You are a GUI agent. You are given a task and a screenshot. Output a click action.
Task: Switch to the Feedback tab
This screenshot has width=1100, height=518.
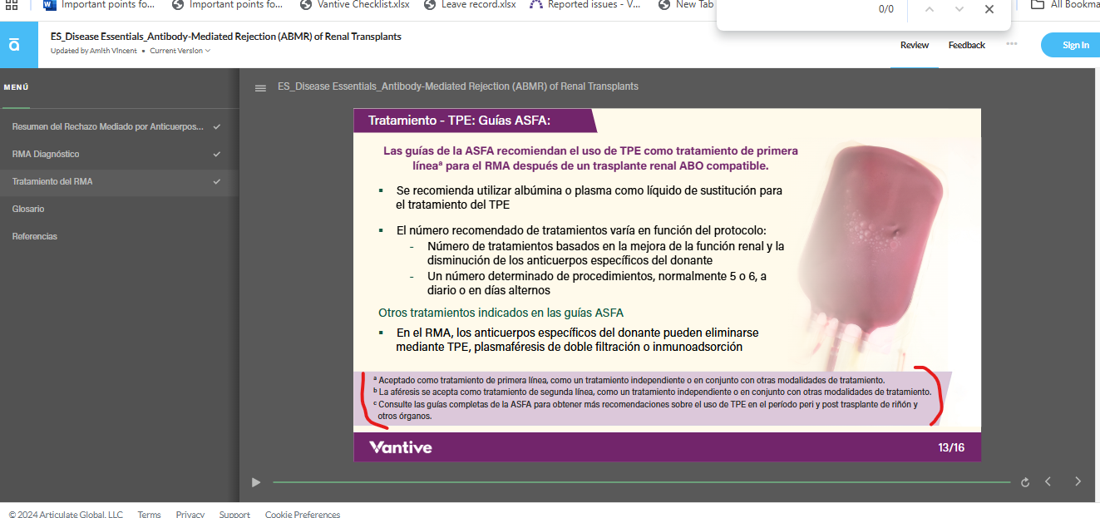(967, 45)
